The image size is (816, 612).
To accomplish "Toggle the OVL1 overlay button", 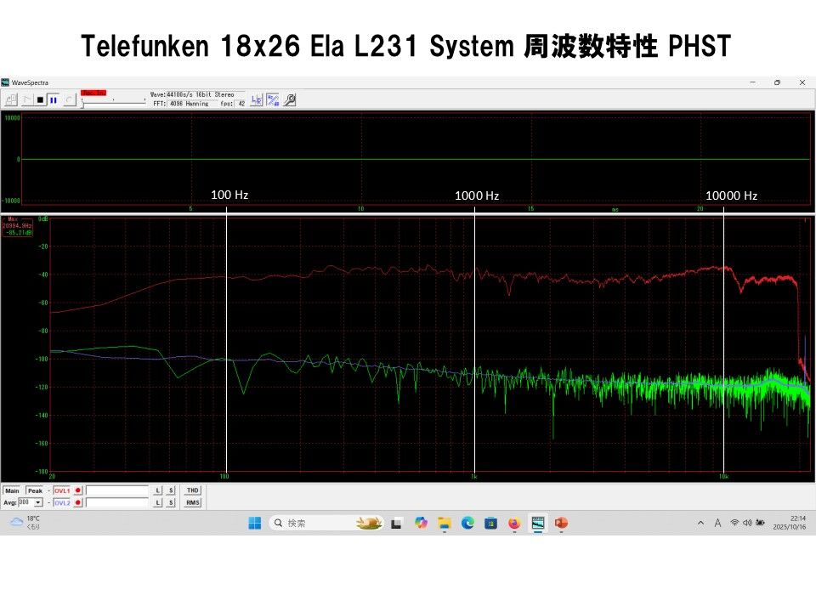I will click(61, 490).
